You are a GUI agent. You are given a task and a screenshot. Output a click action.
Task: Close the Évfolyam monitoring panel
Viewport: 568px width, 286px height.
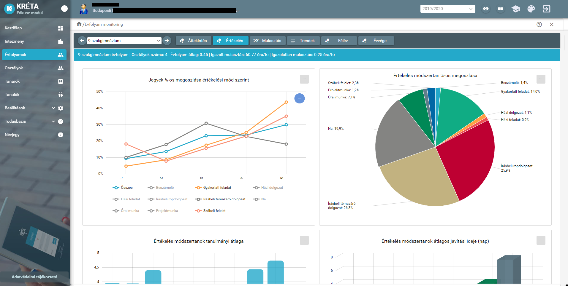[x=552, y=25]
